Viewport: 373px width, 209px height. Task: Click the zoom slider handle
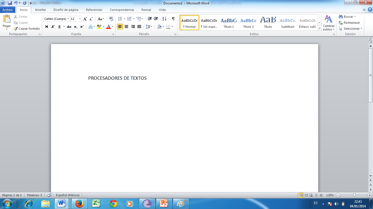point(354,195)
